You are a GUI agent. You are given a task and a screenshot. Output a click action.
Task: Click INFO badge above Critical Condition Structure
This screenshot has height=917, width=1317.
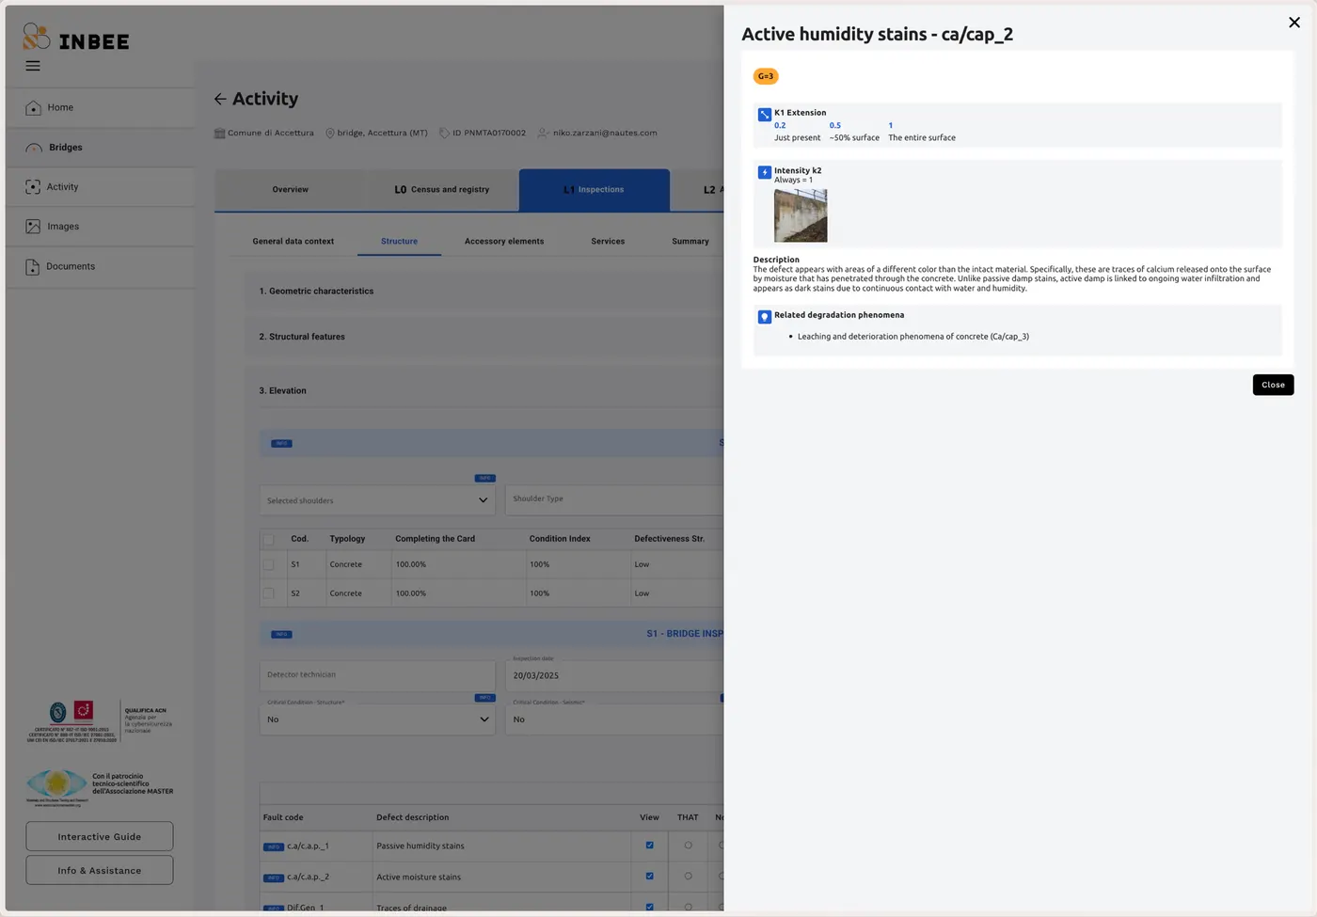tap(484, 698)
